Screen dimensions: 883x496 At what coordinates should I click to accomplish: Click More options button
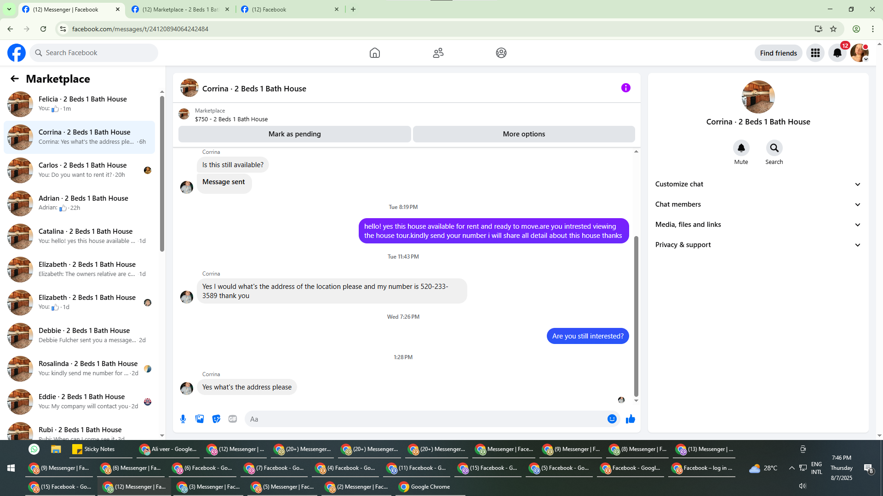tap(524, 134)
